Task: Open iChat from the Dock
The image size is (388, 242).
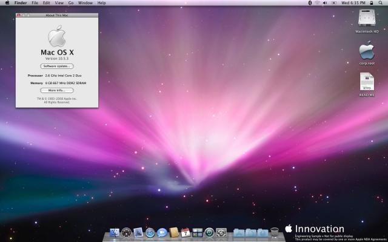Action: click(162, 232)
